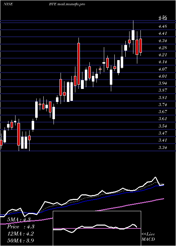
Task: Click the 4.07 price axis label
Action: (163, 69)
